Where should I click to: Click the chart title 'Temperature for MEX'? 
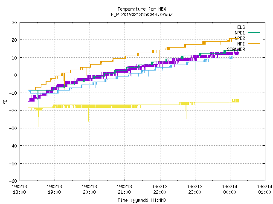142,9
